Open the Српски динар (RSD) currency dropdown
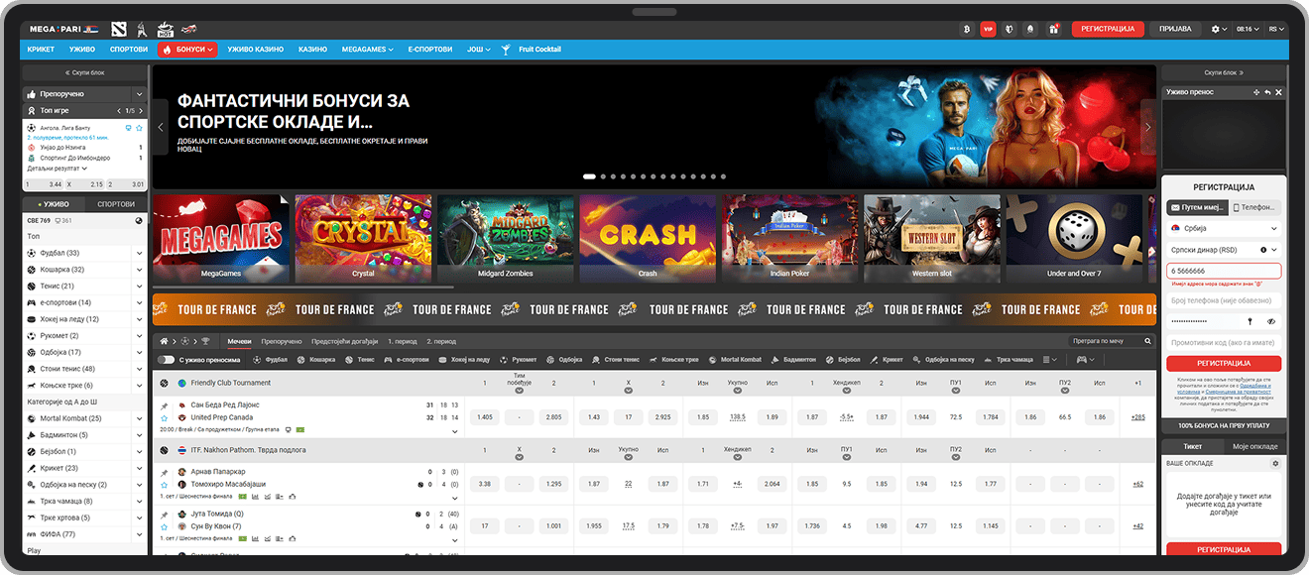This screenshot has width=1309, height=575. tap(1224, 250)
